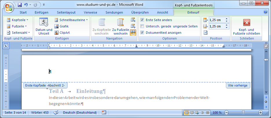Image resolution: width=271 pixels, height=118 pixels.
Task: Click the 100 % zoom level
Action: (x=217, y=113)
